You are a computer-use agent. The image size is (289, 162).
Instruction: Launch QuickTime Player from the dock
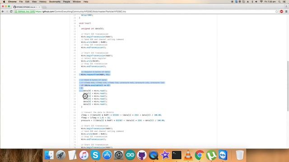(x=154, y=155)
